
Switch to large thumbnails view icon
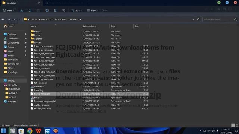tap(237, 125)
